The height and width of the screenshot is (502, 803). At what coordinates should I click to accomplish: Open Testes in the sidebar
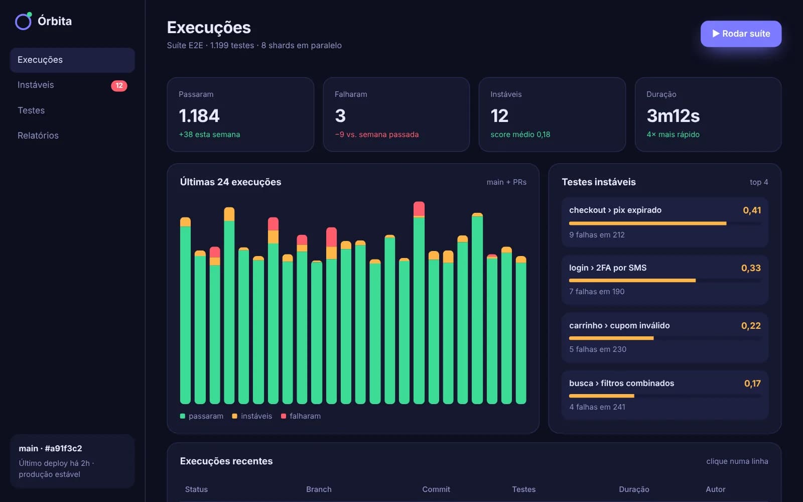coord(72,110)
